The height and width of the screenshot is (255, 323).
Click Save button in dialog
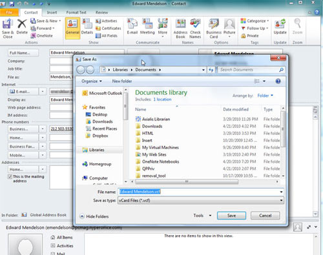click(231, 216)
